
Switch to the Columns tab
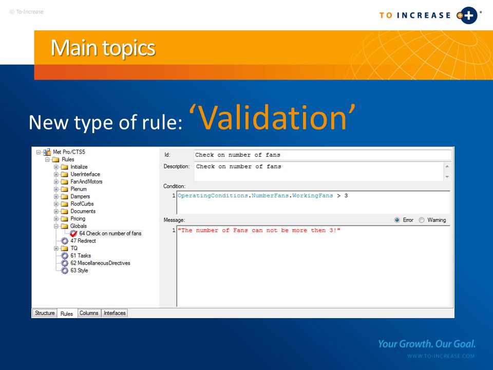tap(89, 313)
